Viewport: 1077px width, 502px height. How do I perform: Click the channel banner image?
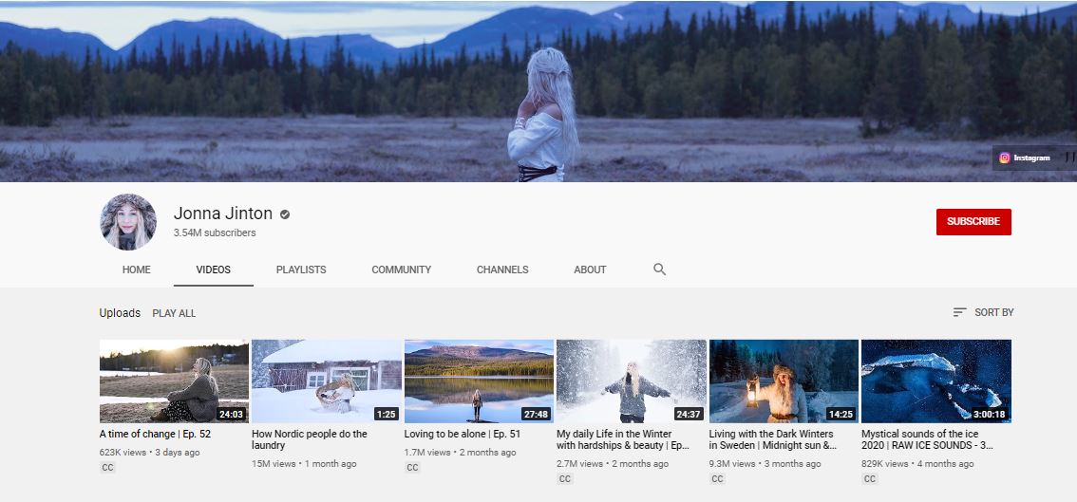538,91
